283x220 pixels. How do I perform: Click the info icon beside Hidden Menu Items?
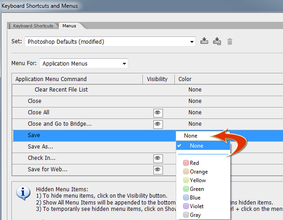pyautogui.click(x=23, y=193)
